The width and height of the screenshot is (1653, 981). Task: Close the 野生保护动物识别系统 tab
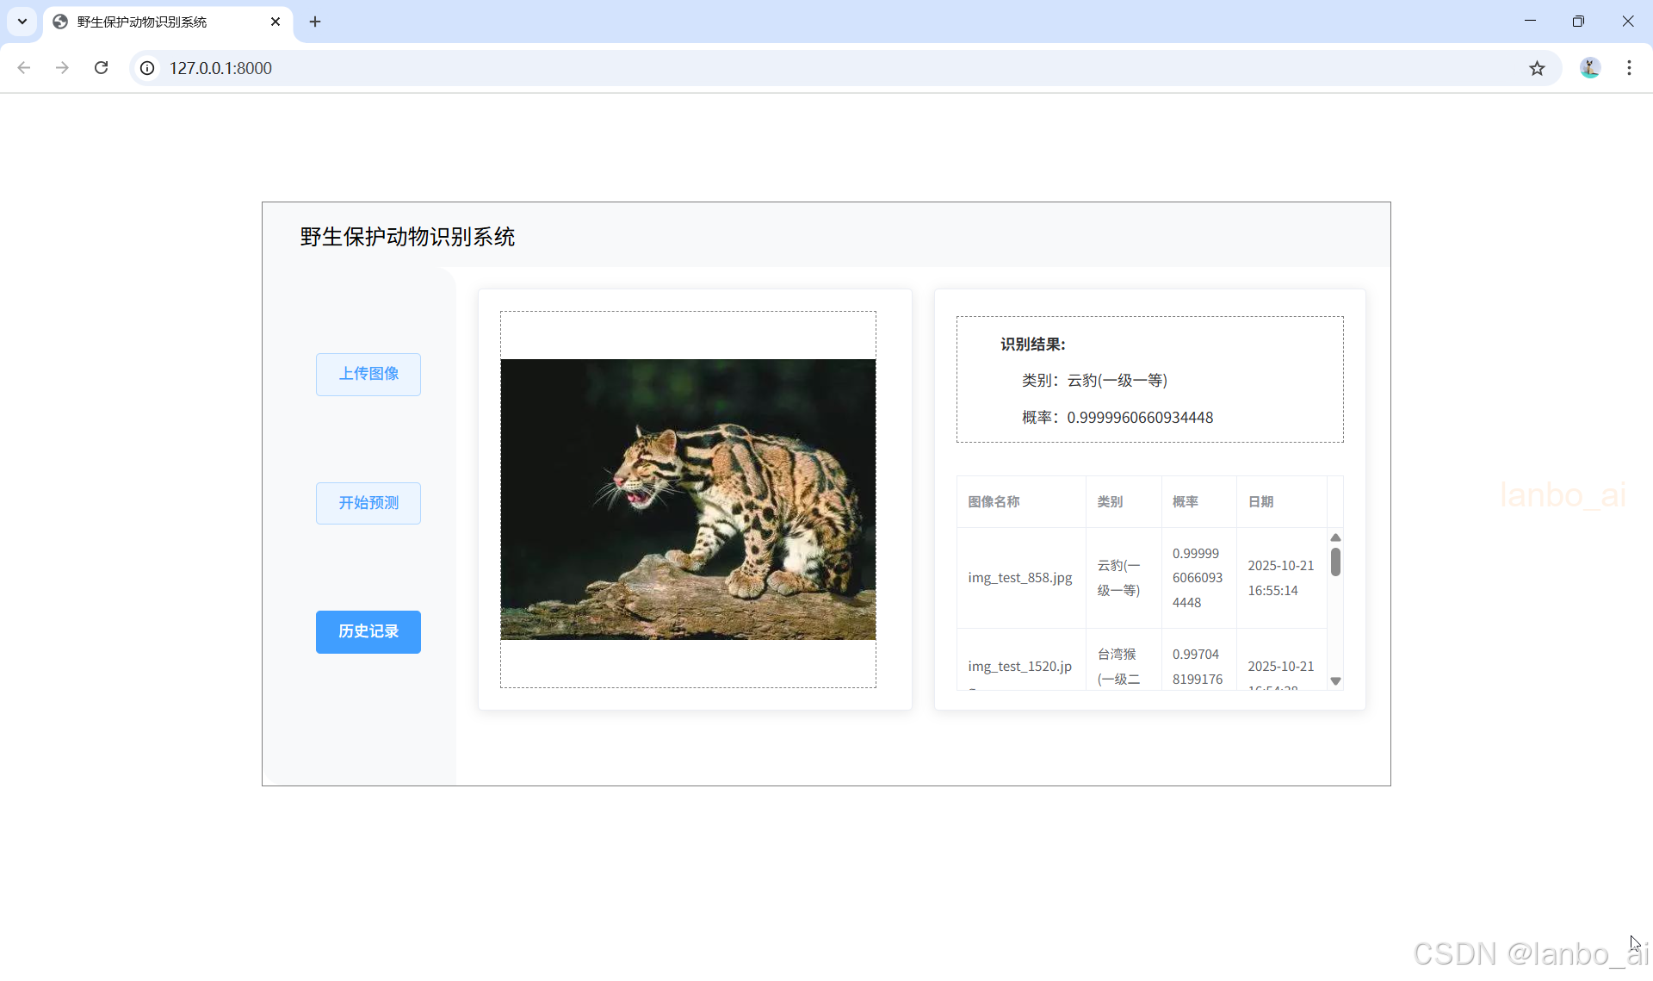click(275, 22)
